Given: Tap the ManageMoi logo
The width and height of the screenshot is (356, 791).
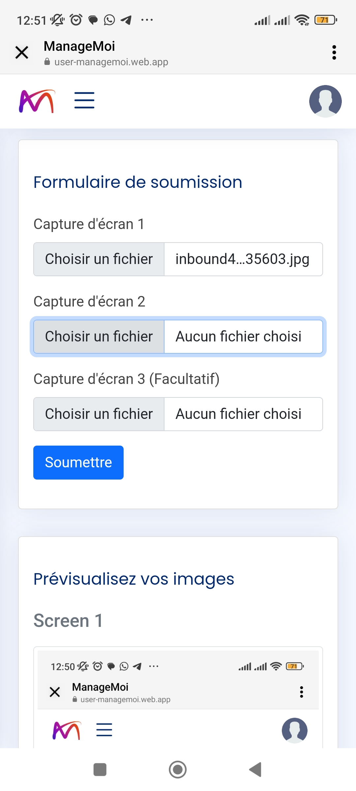Looking at the screenshot, I should (37, 101).
